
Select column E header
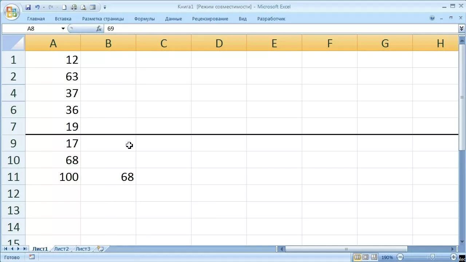click(275, 43)
